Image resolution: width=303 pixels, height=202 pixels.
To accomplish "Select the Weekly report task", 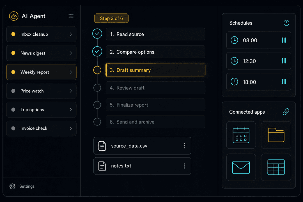I will (x=41, y=72).
